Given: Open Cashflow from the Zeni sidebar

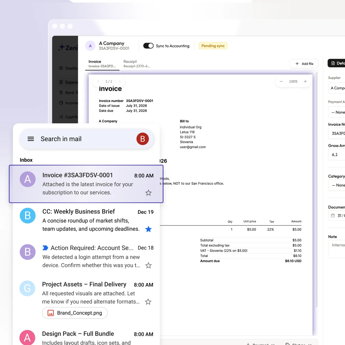Looking at the screenshot, I should coord(68,117).
